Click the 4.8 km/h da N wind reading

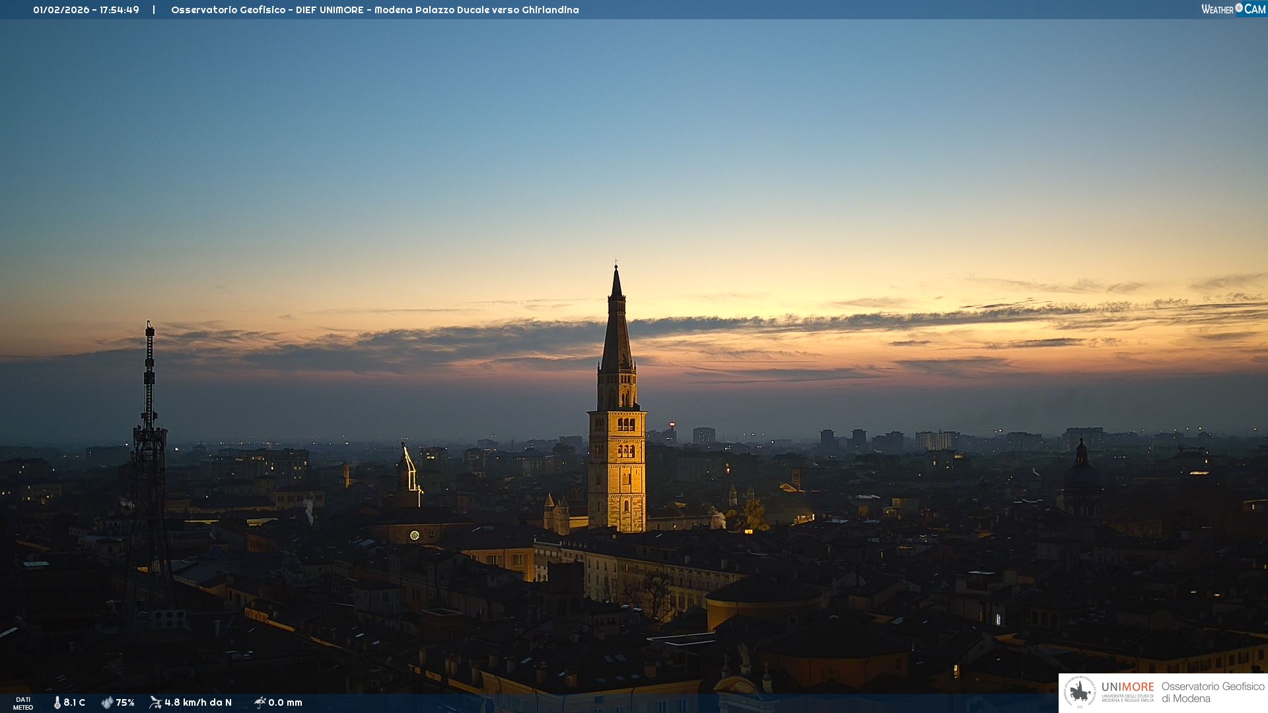197,702
